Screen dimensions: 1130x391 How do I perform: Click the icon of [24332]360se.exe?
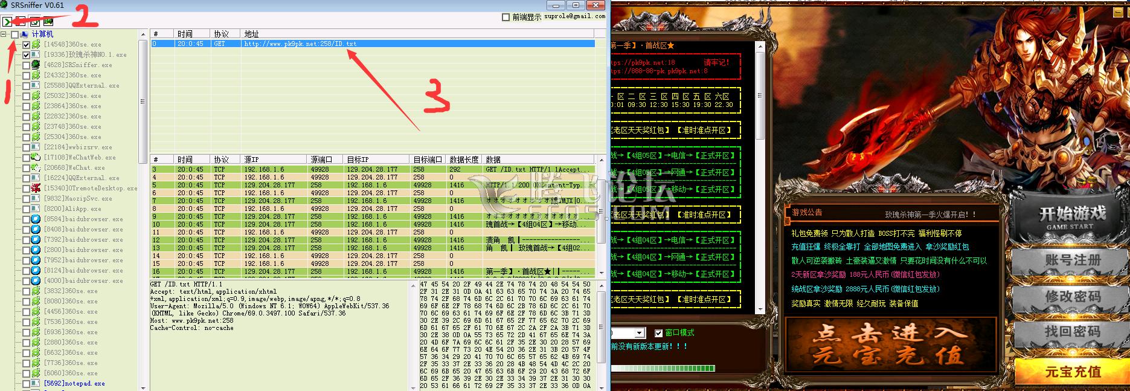tap(36, 75)
